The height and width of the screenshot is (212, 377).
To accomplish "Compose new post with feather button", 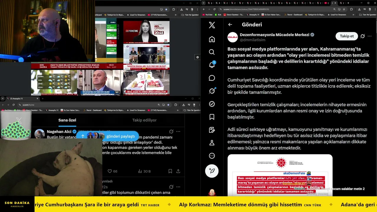I will pos(212,171).
